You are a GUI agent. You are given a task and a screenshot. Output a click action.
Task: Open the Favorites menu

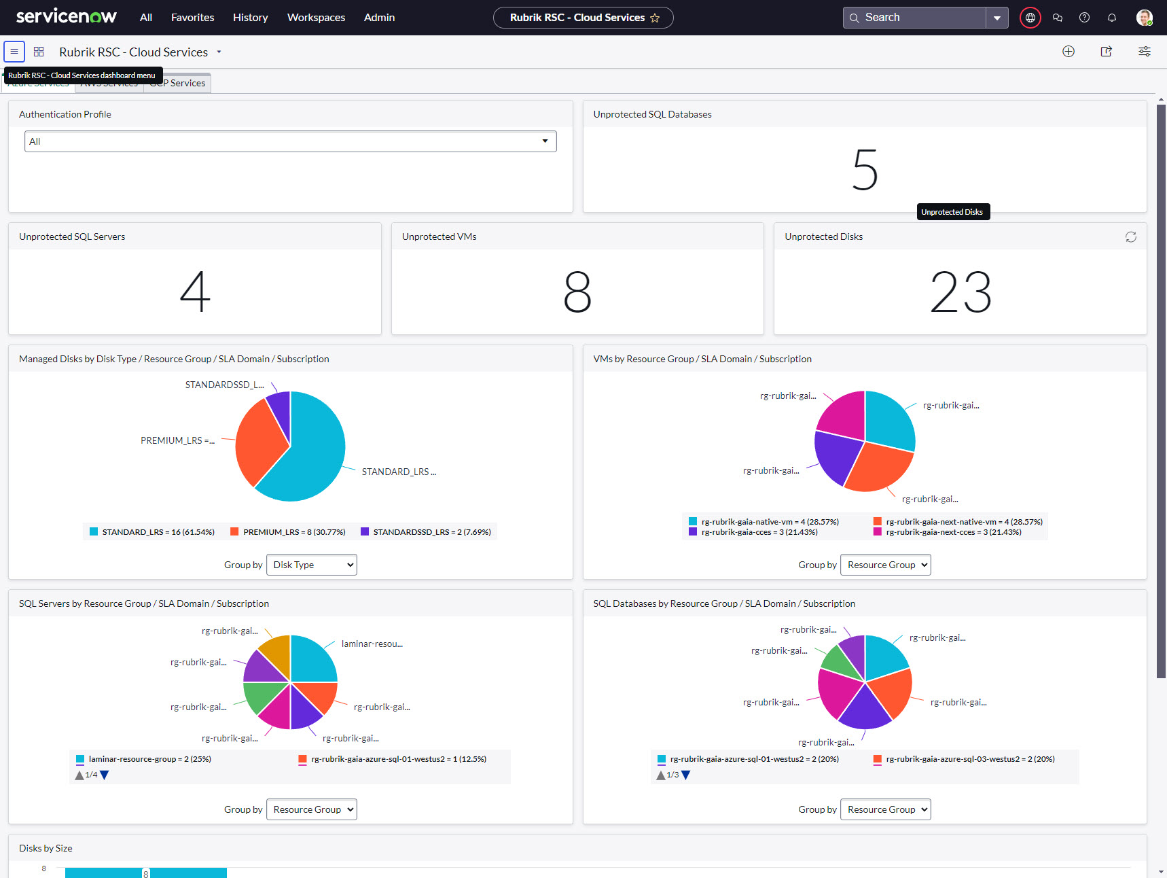(x=192, y=18)
